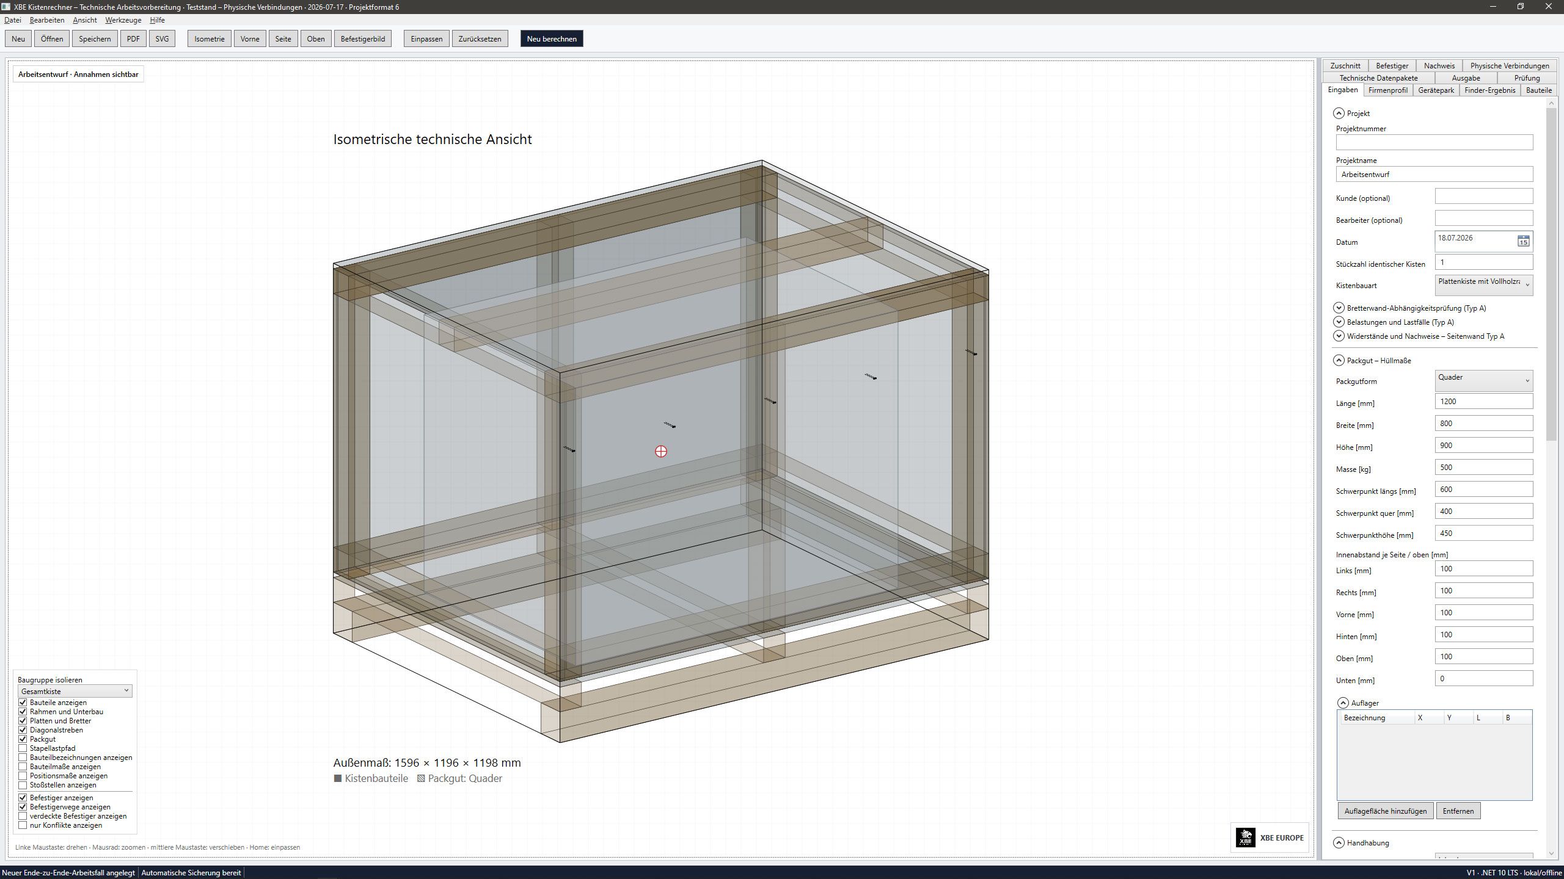Screen dimensions: 1564x879
Task: Click the red center-of-gravity marker
Action: 661,451
